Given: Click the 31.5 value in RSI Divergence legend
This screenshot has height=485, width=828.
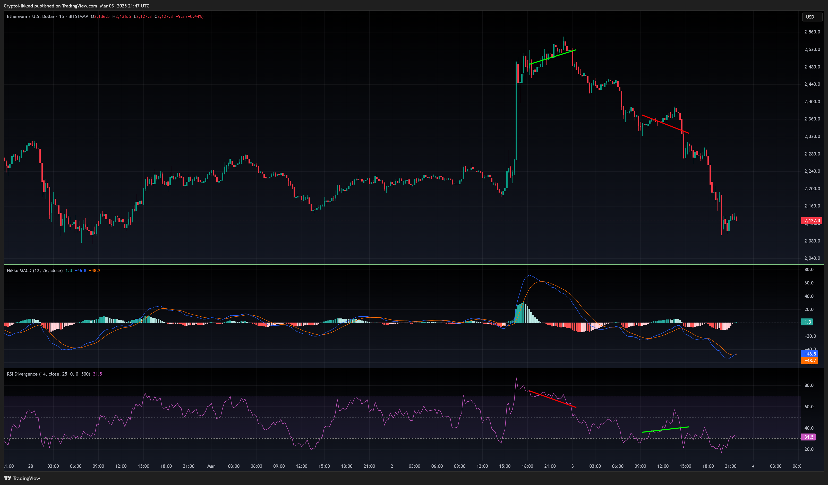Looking at the screenshot, I should (x=98, y=374).
